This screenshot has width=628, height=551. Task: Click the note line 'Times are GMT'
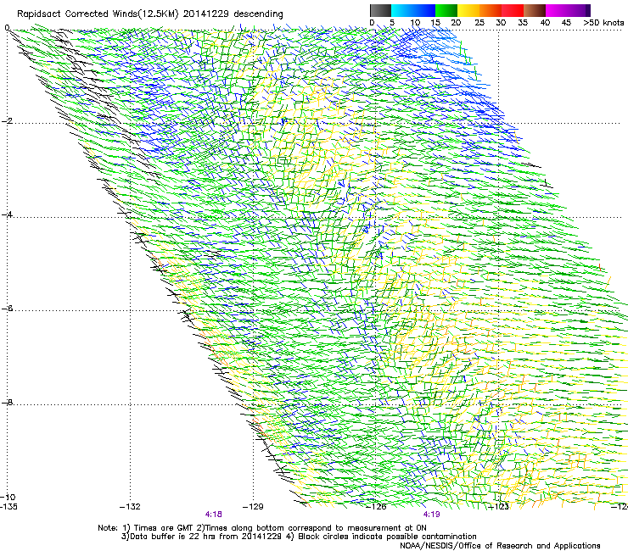coord(163,528)
